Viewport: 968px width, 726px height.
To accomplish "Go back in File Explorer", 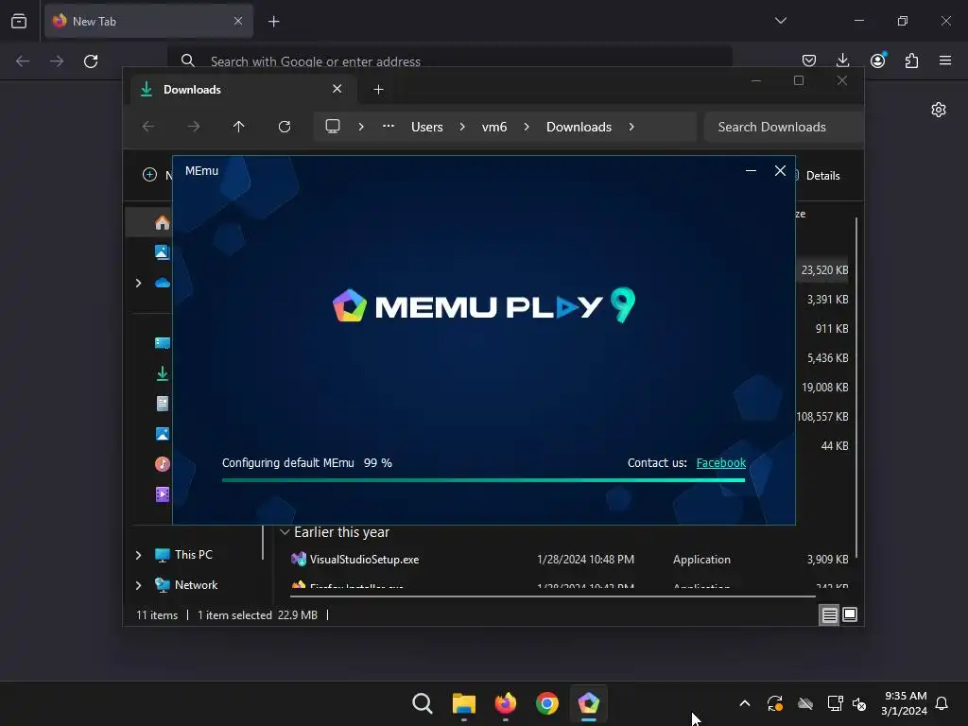I will pos(148,127).
